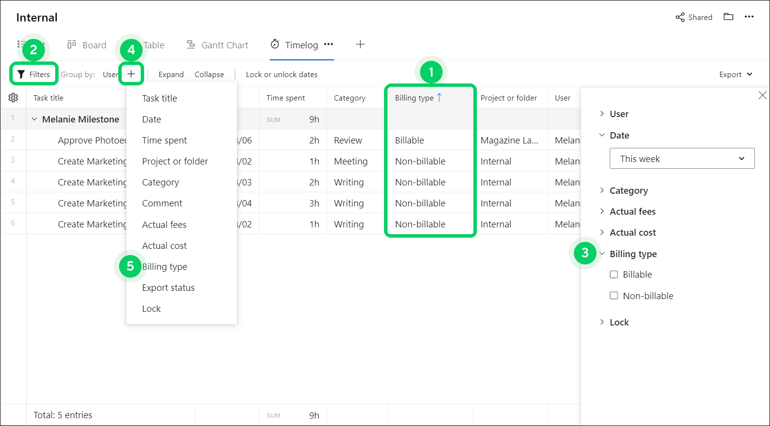Select Billing type from grouping menu

[x=165, y=266]
